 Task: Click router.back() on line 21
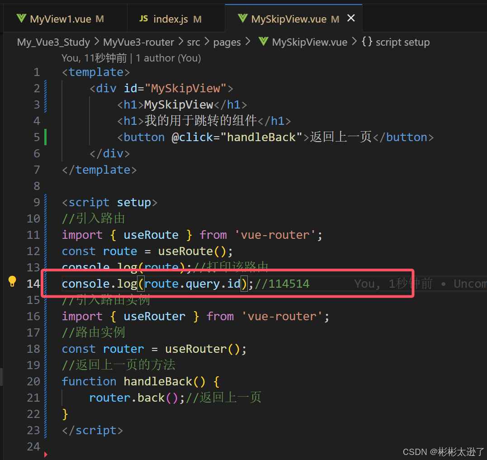tap(133, 398)
